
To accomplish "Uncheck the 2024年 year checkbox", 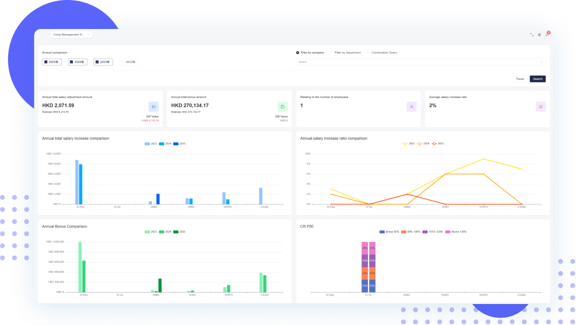I will [x=71, y=62].
